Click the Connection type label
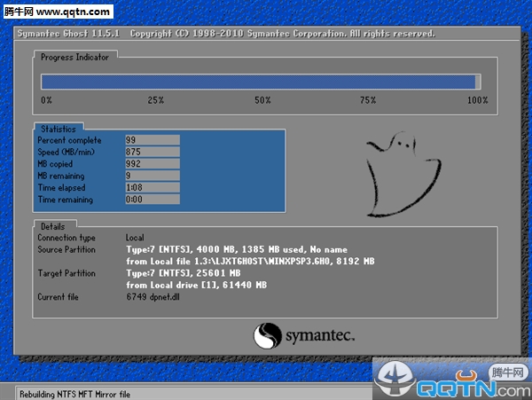The image size is (532, 400). coord(66,238)
